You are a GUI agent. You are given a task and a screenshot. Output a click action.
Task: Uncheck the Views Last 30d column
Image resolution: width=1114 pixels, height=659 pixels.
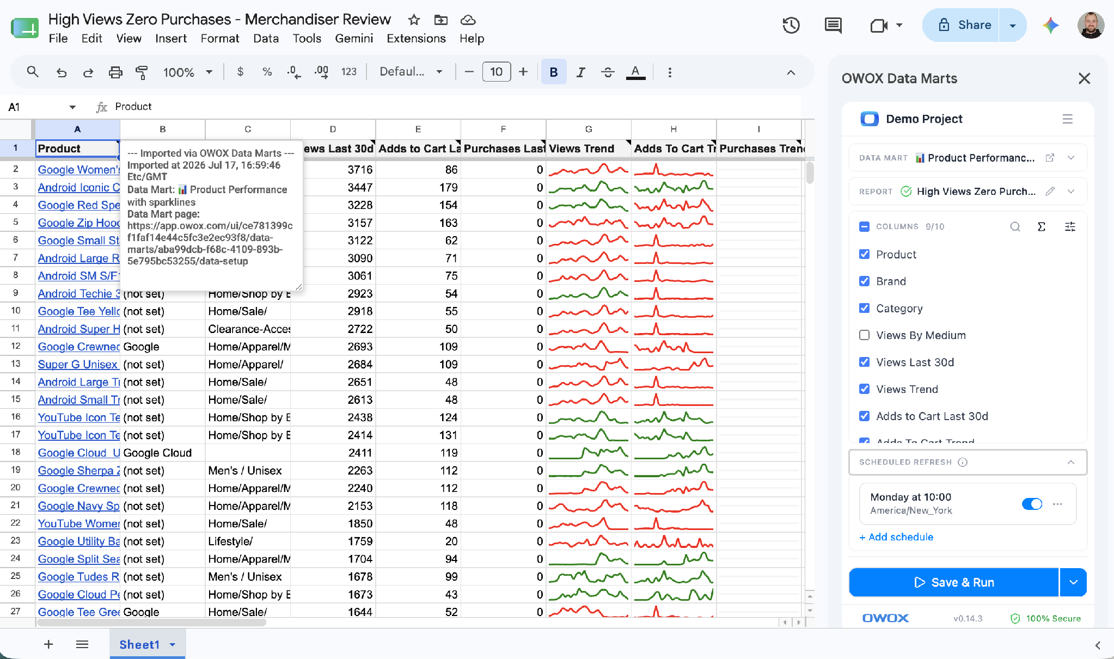(x=864, y=362)
